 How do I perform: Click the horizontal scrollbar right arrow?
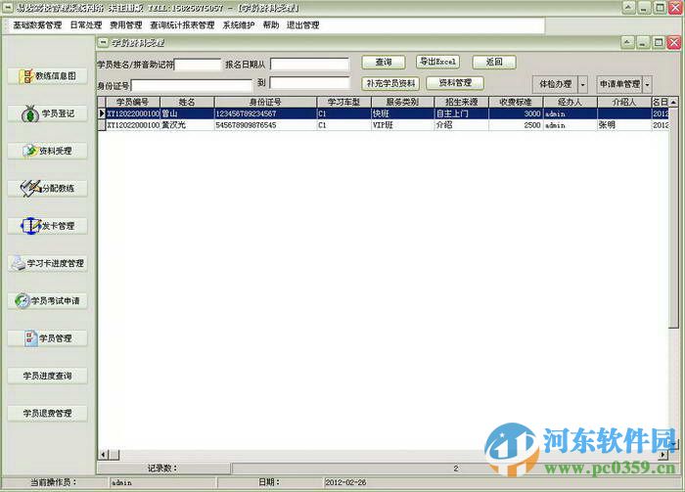point(663,455)
